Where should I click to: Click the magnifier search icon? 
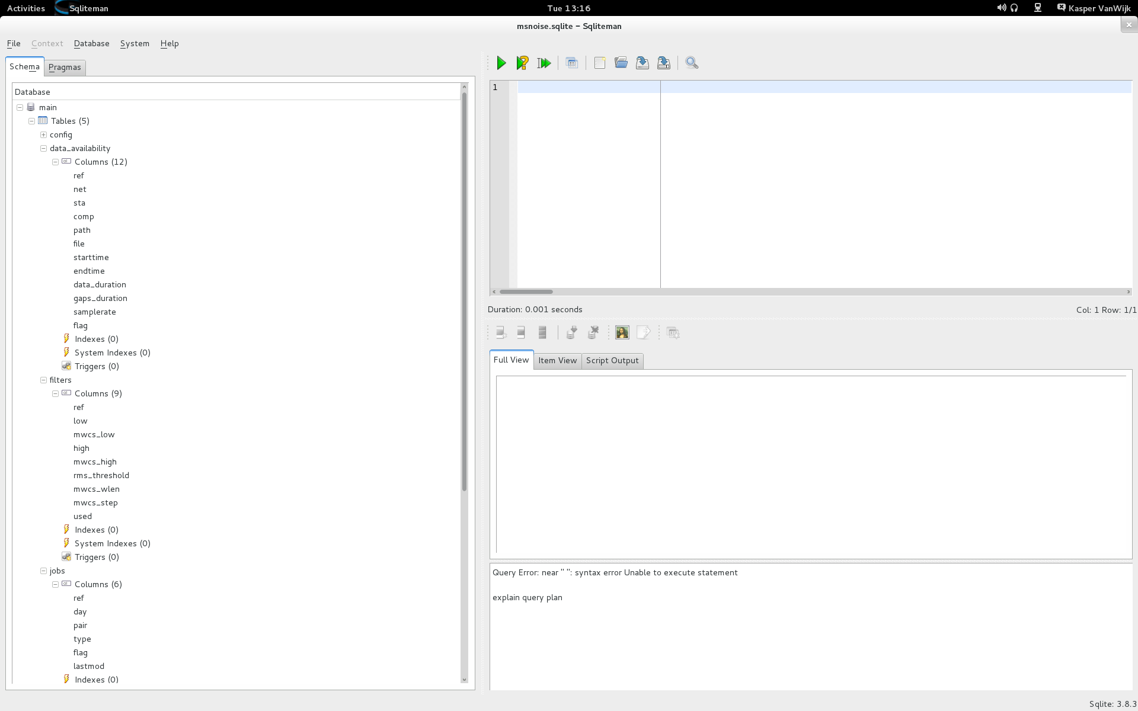pyautogui.click(x=692, y=63)
